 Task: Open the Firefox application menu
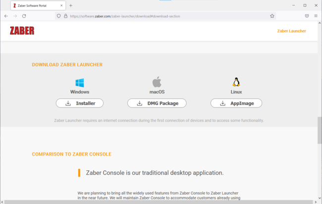click(x=316, y=16)
